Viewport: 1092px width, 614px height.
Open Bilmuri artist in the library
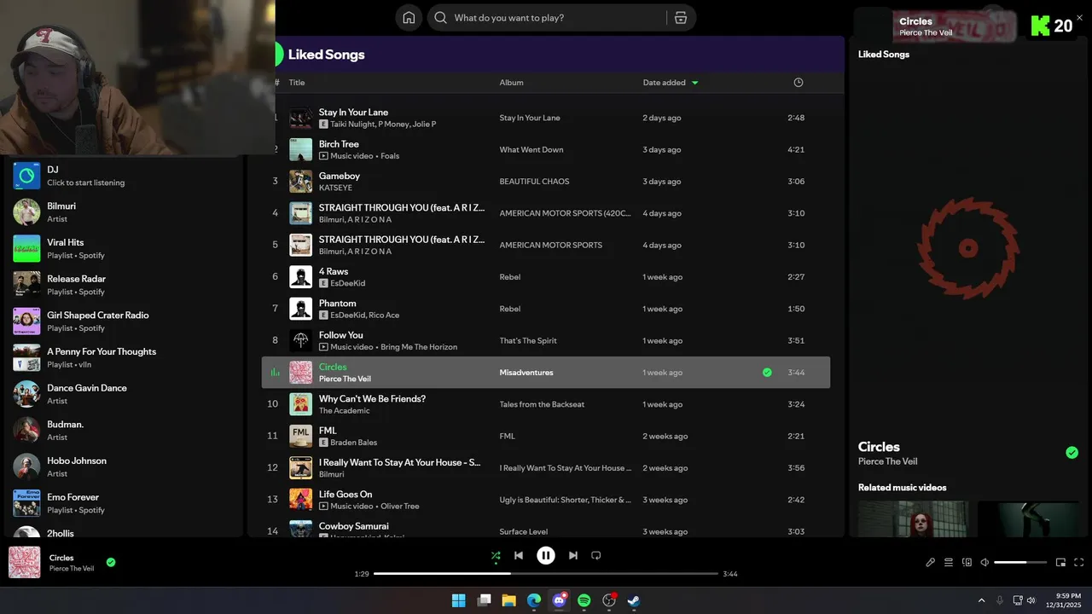125,212
